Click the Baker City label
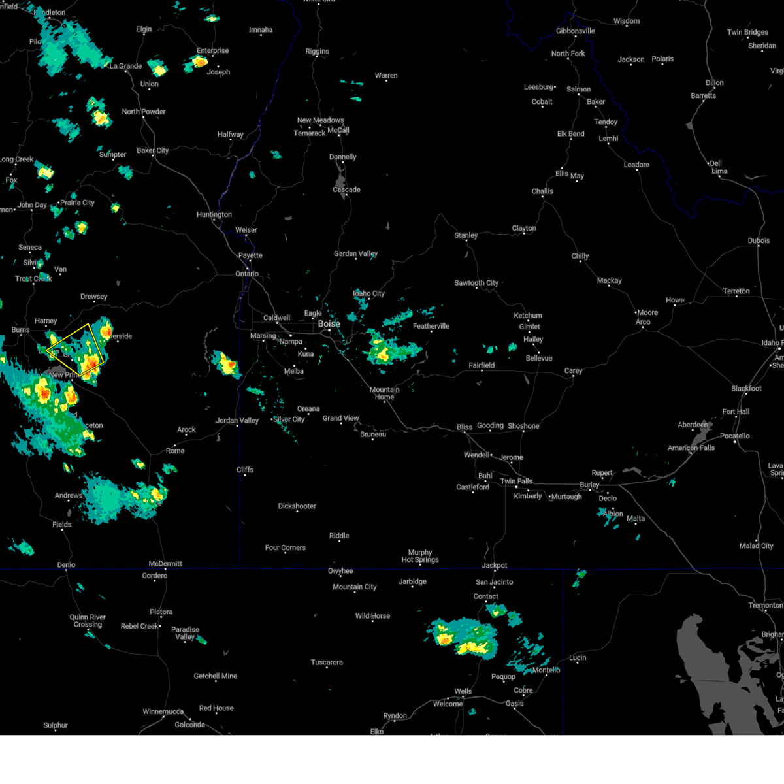 [153, 150]
